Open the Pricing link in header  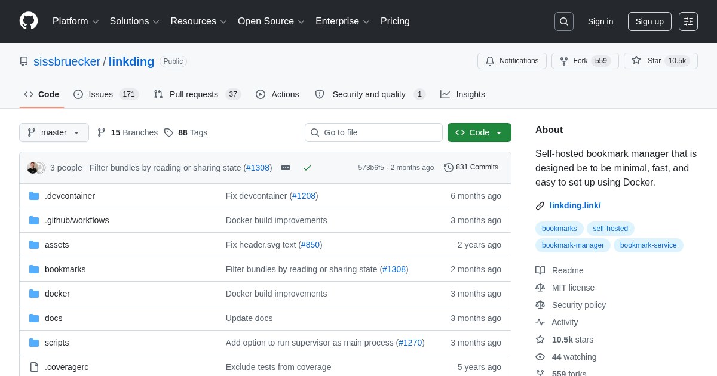395,21
